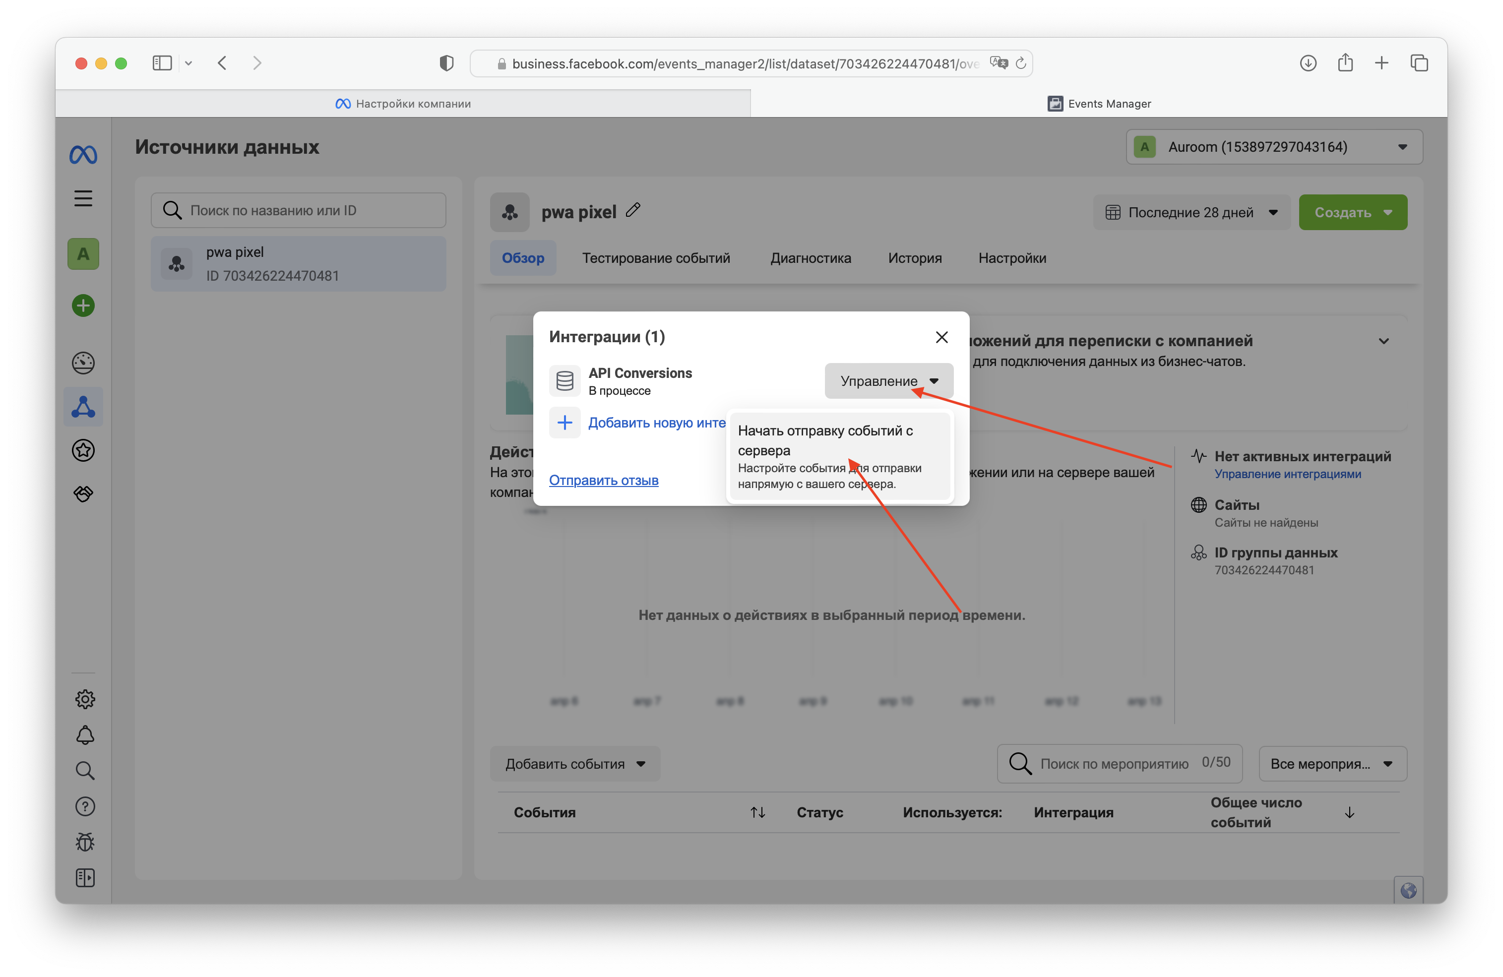Click the bug report icon in sidebar
Screen dimensions: 1503x977
[x=85, y=842]
